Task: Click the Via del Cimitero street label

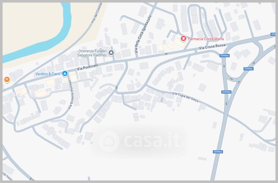Action: point(97,13)
